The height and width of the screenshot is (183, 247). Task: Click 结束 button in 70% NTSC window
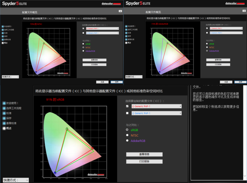click(117, 82)
